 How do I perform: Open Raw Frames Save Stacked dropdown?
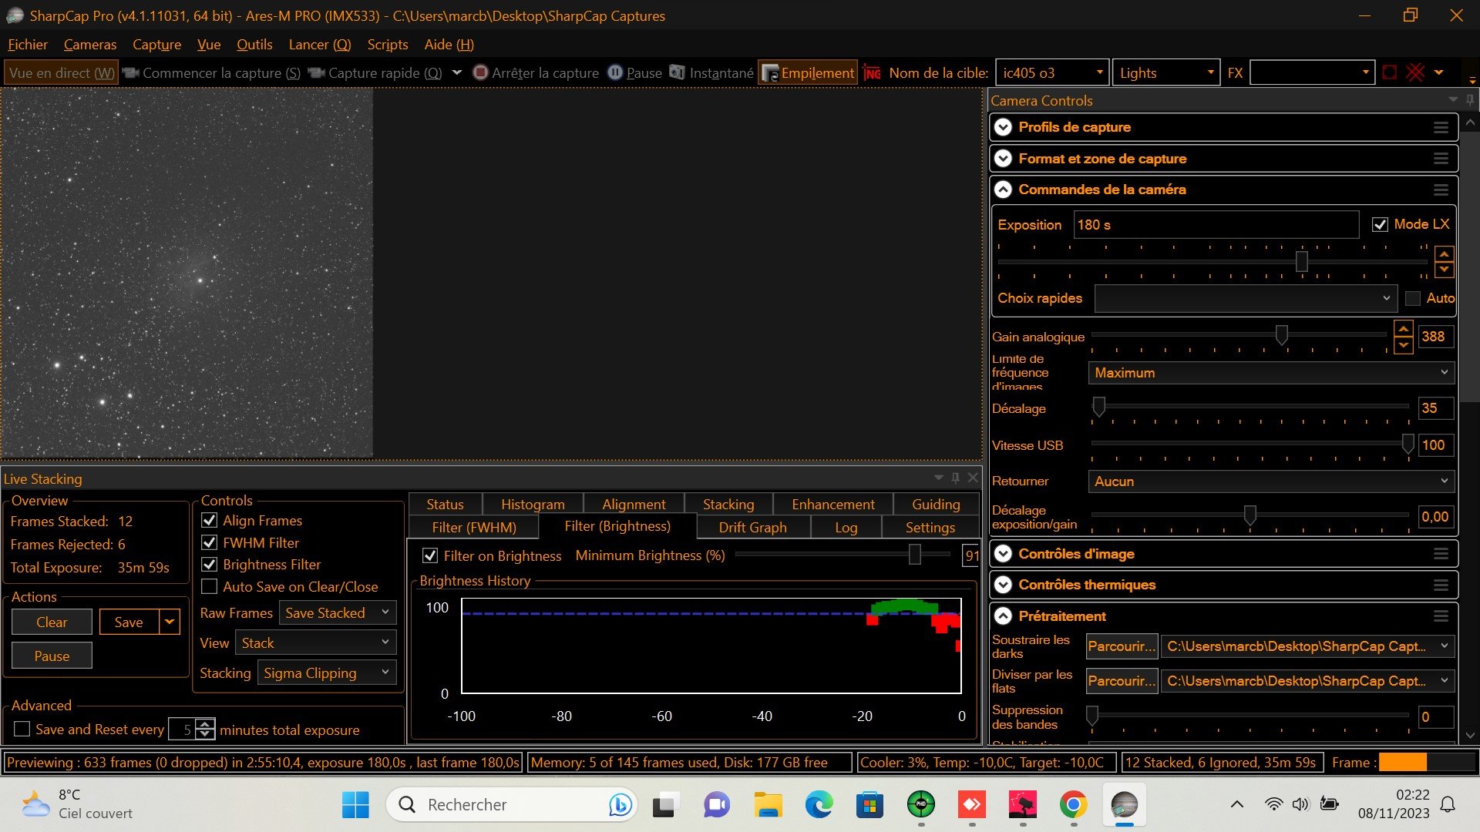[x=338, y=613]
